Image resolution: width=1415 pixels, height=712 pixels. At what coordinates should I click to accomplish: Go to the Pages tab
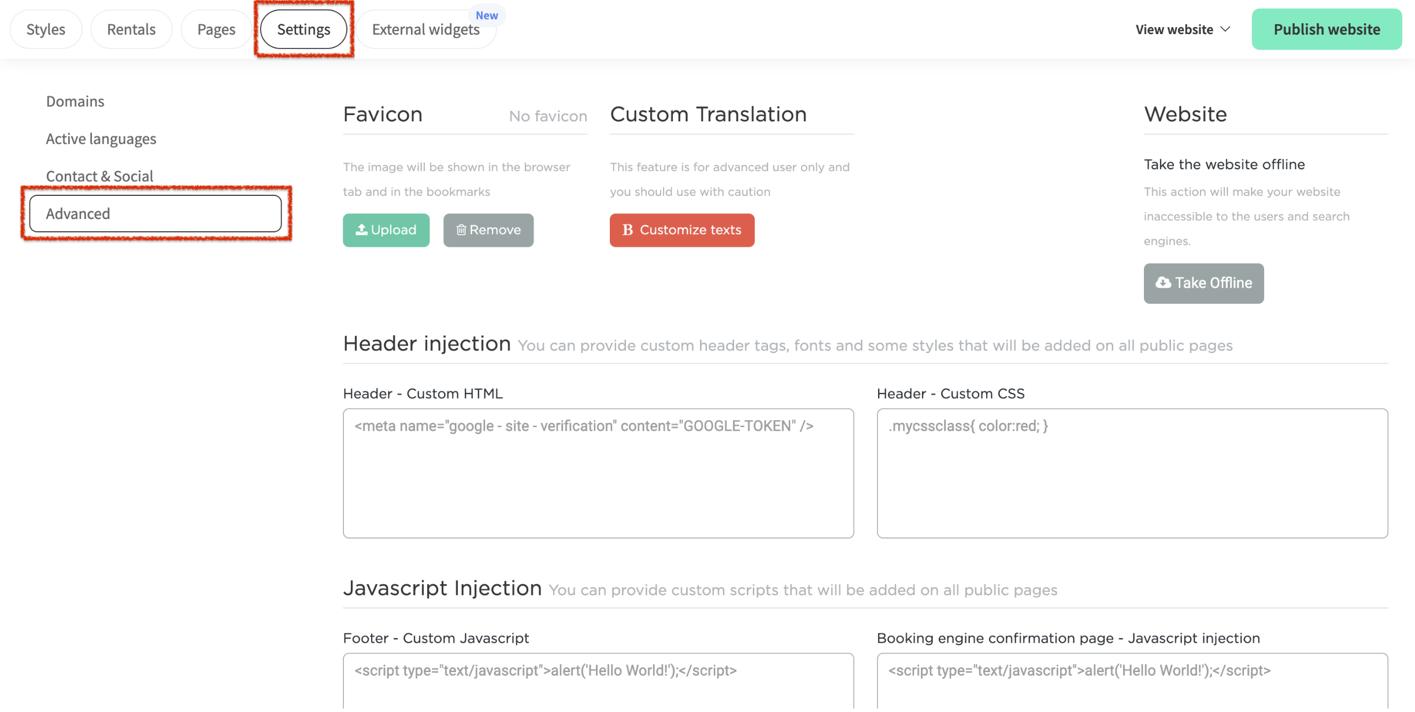point(216,29)
